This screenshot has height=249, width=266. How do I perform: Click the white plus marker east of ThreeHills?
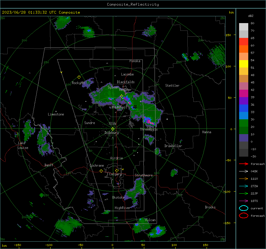[167, 119]
